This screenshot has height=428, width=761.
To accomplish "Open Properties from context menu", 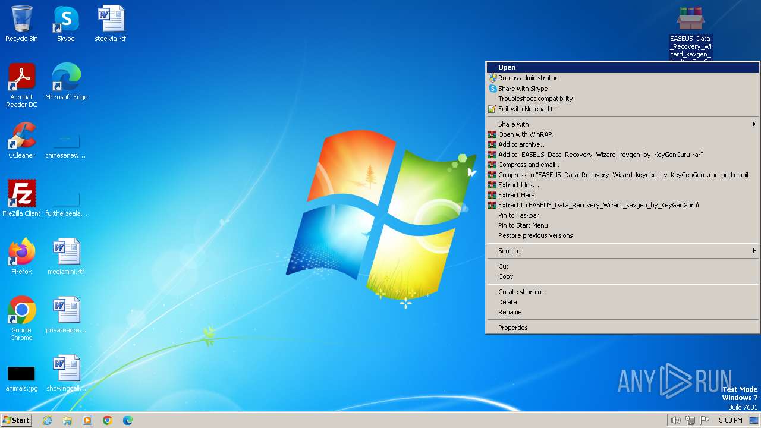I will point(622,328).
